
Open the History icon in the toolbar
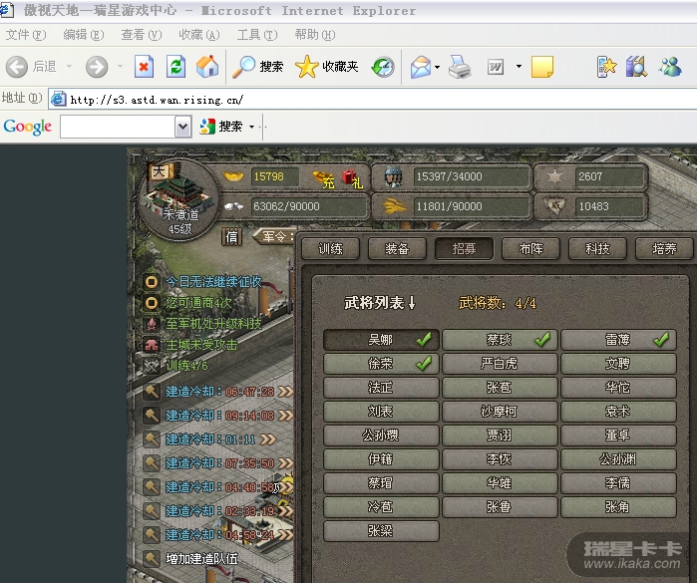click(x=383, y=67)
